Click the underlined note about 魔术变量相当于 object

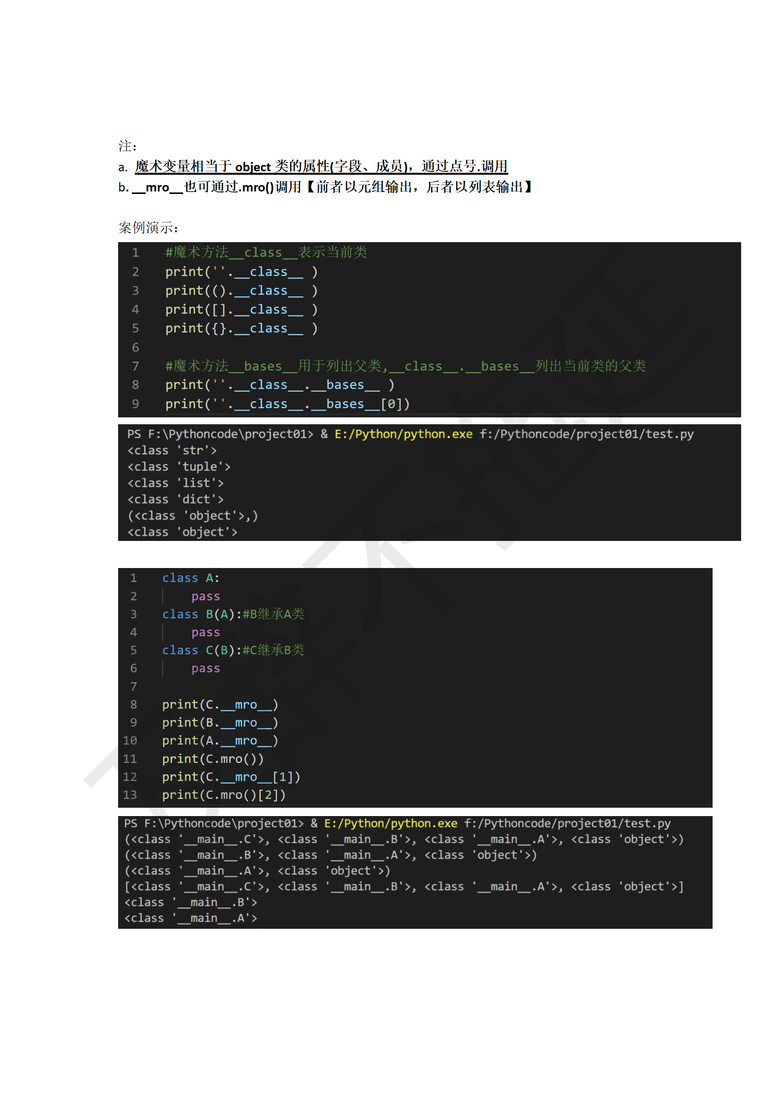321,166
